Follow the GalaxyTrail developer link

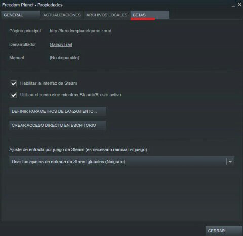click(x=61, y=45)
